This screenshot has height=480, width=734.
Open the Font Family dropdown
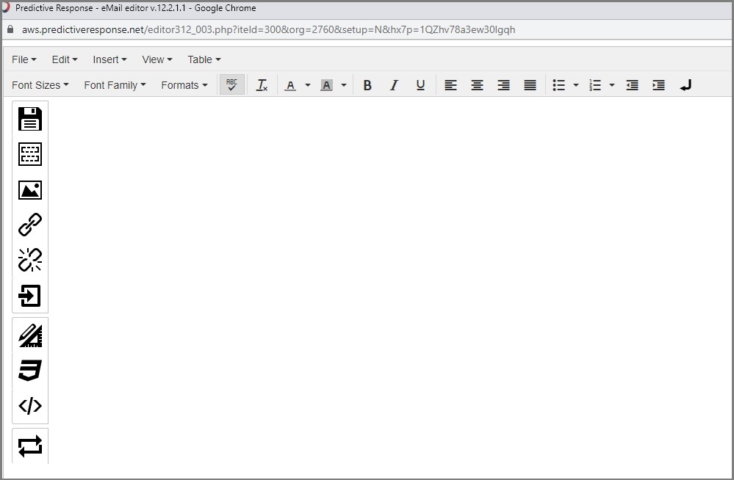pyautogui.click(x=115, y=85)
